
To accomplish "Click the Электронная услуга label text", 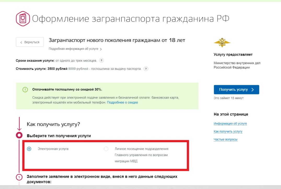I will pyautogui.click(x=53, y=149).
